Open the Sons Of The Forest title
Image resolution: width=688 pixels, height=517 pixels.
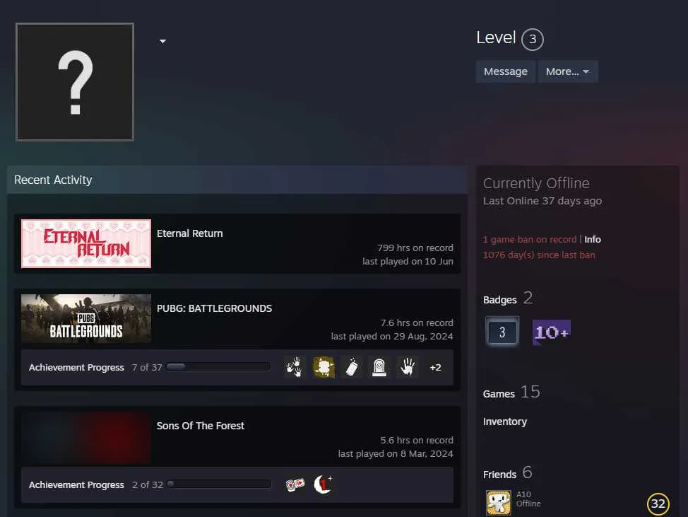tap(200, 426)
